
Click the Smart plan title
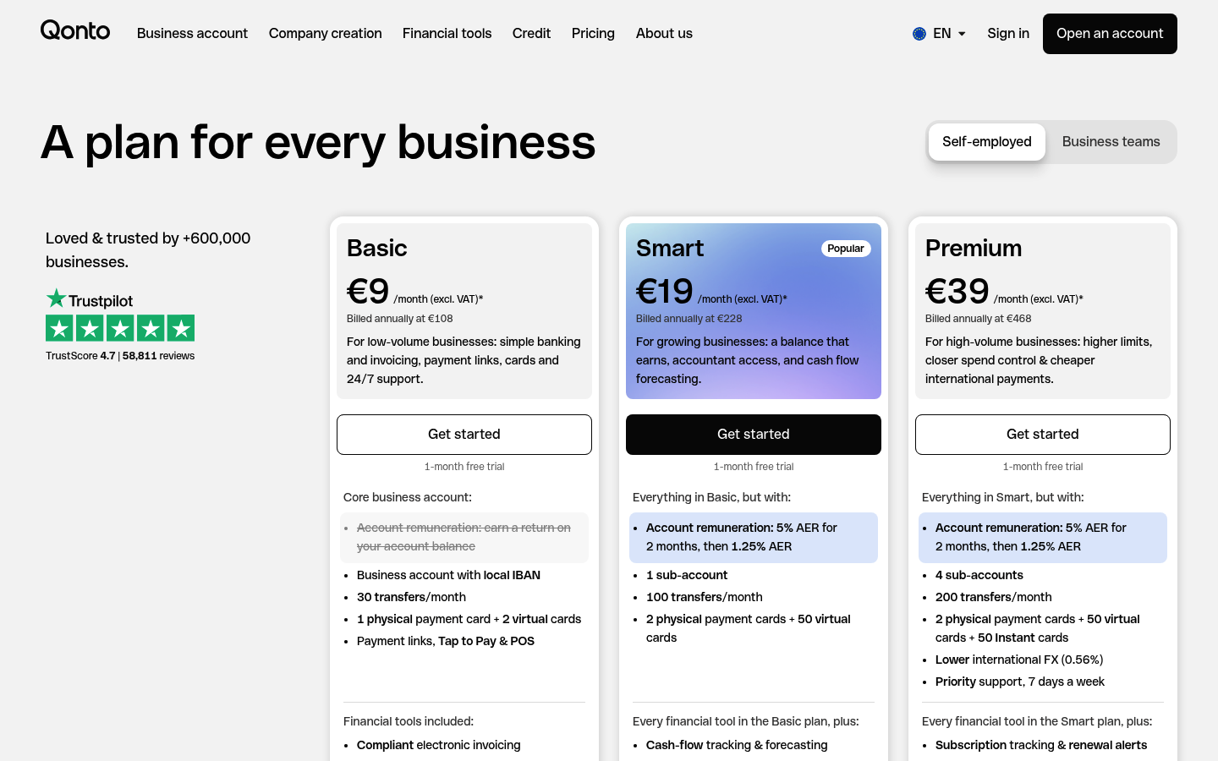click(x=670, y=249)
